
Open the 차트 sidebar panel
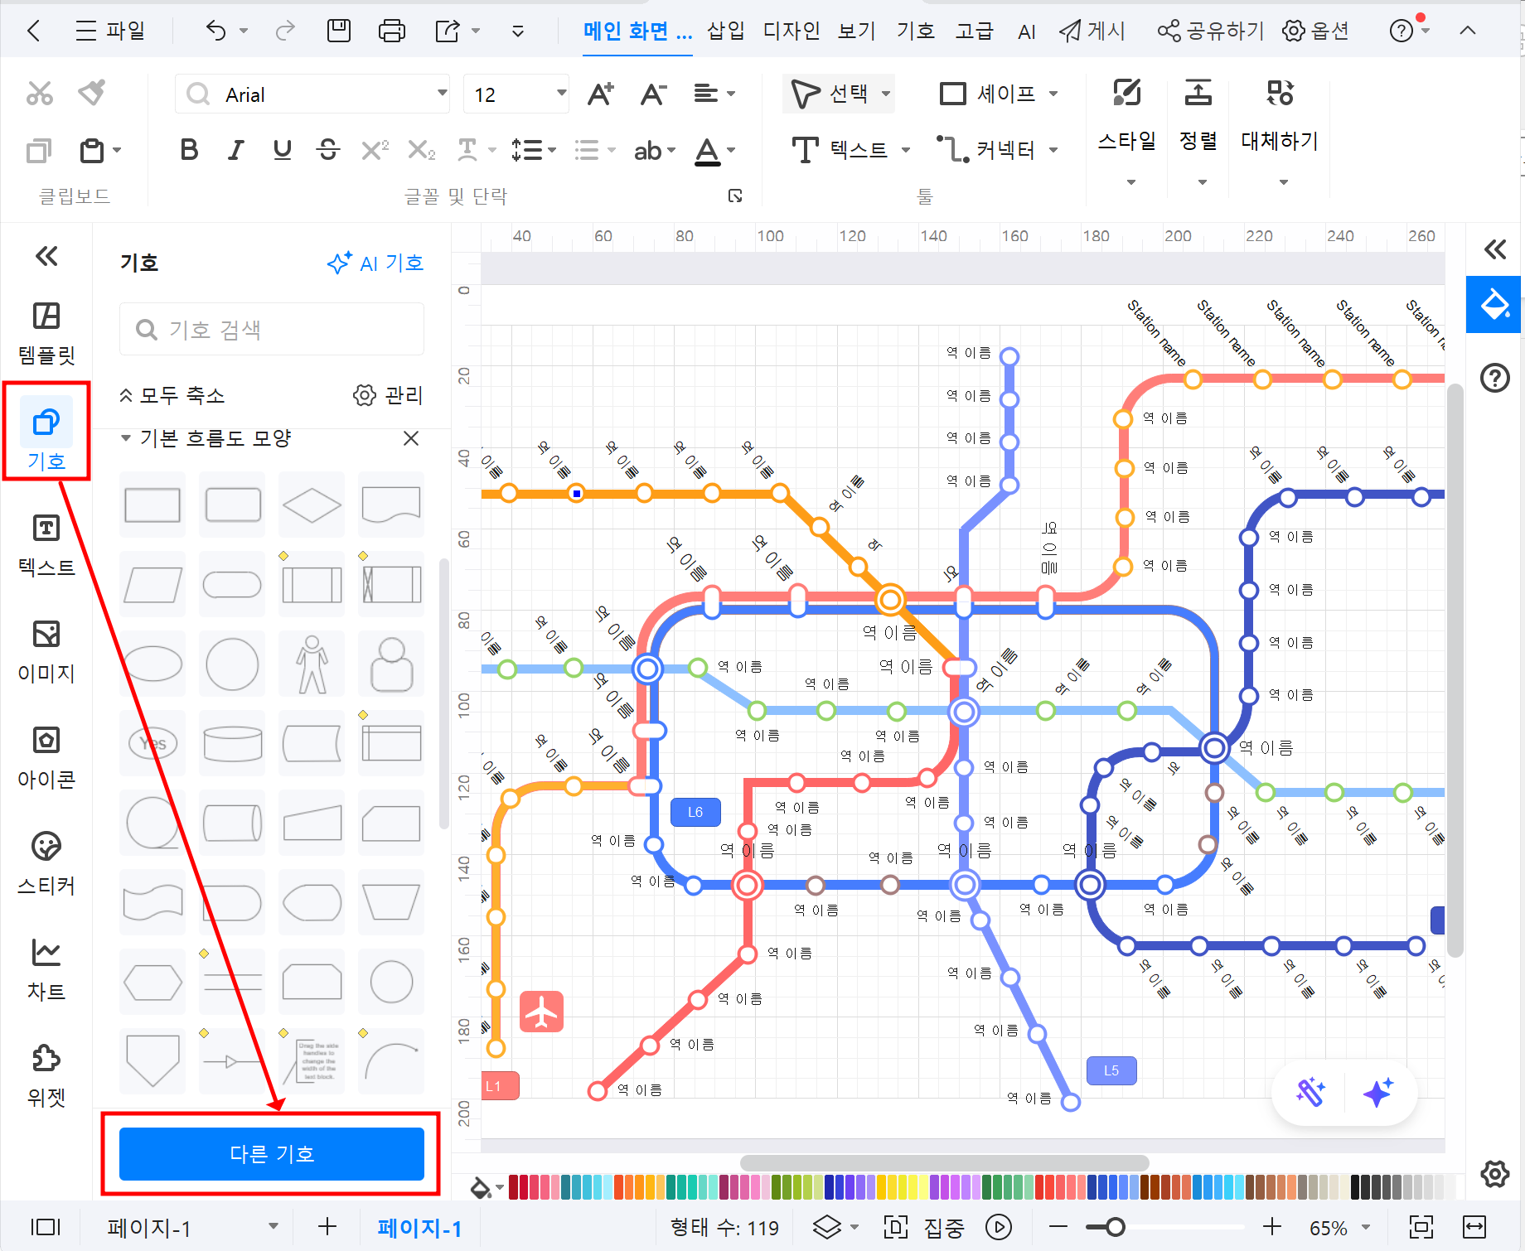[x=46, y=969]
